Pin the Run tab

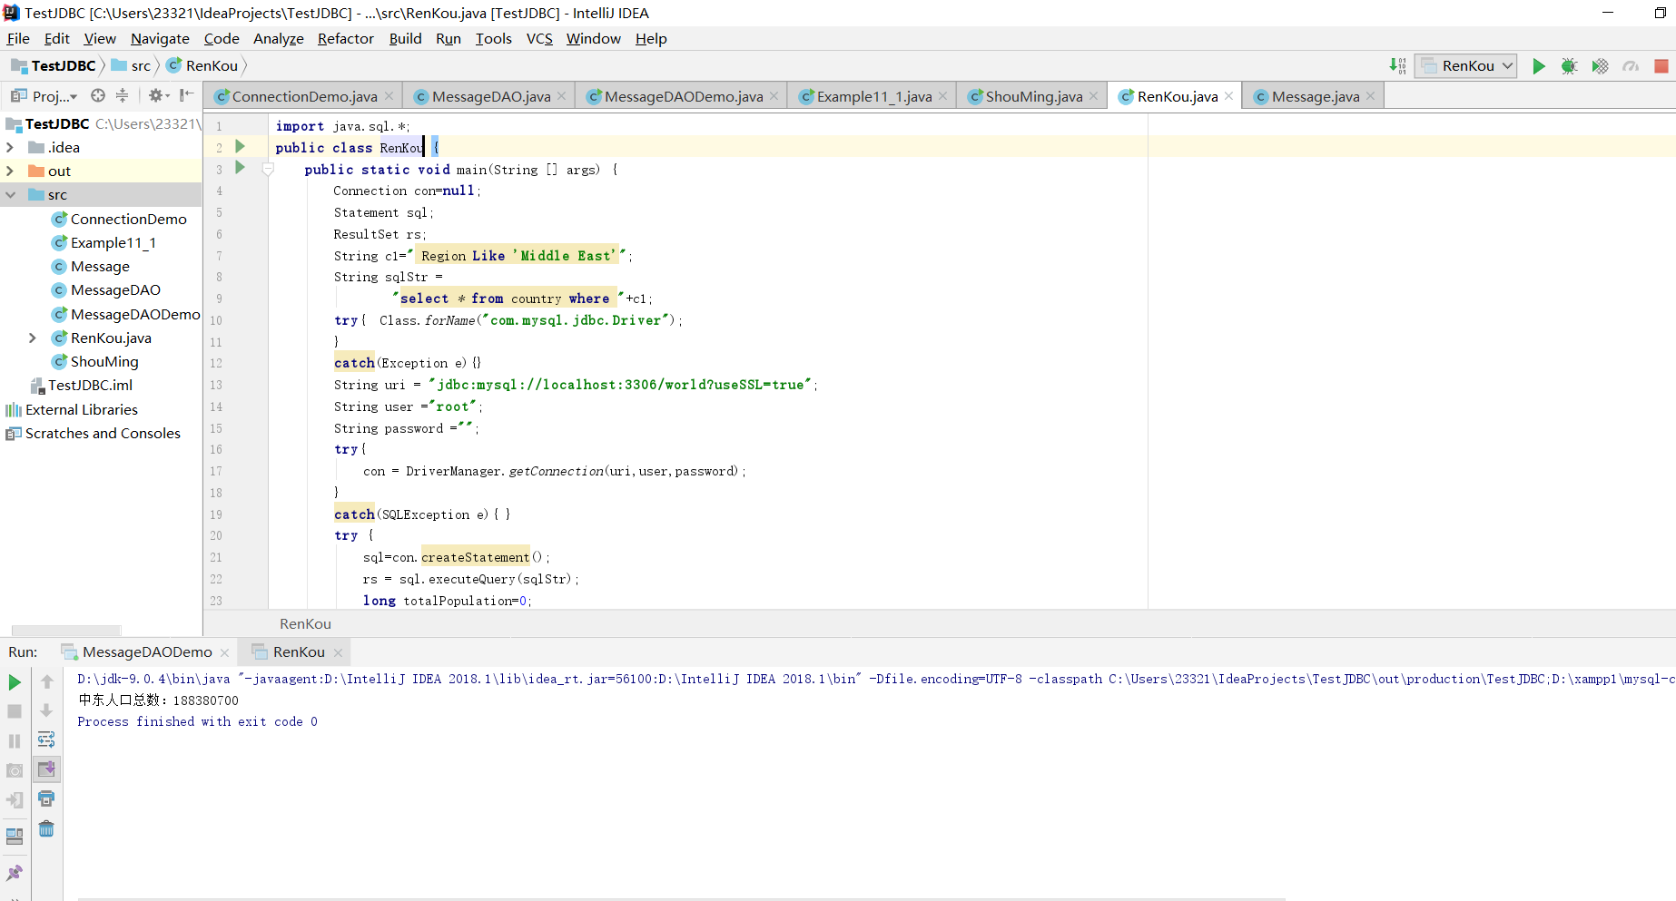click(15, 873)
